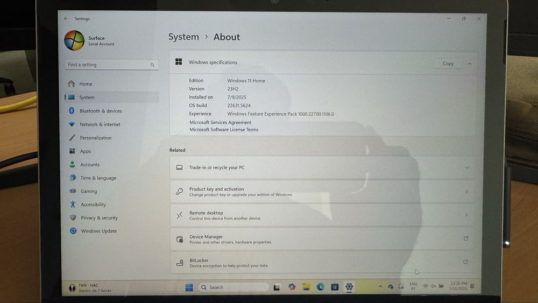Show hidden icons in system tray
The height and width of the screenshot is (303, 538).
pos(380,286)
